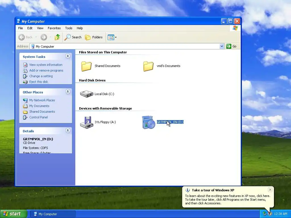Open the Favorites menu
Screen dimensions: 291x218
tap(54, 28)
